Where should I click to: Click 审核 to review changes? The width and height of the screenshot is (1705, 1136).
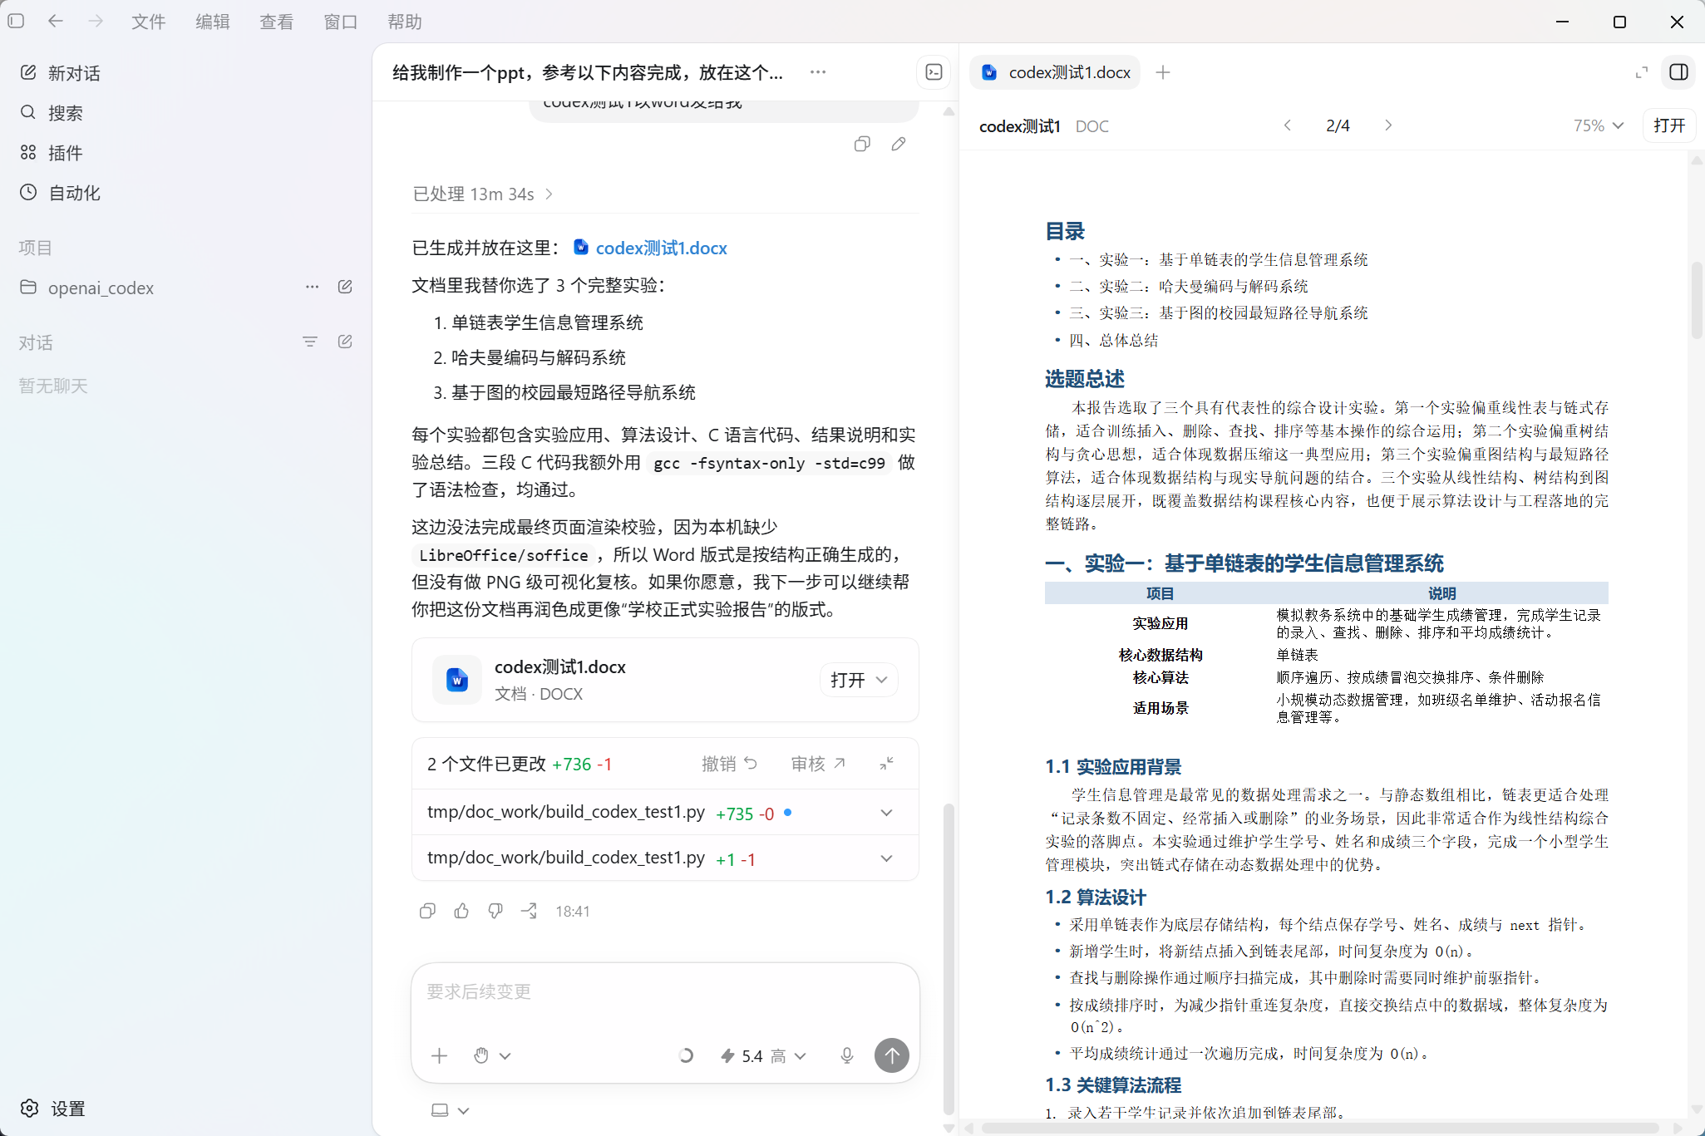click(x=818, y=764)
